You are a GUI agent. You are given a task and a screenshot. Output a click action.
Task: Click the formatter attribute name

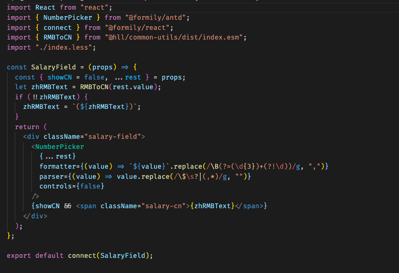point(57,166)
